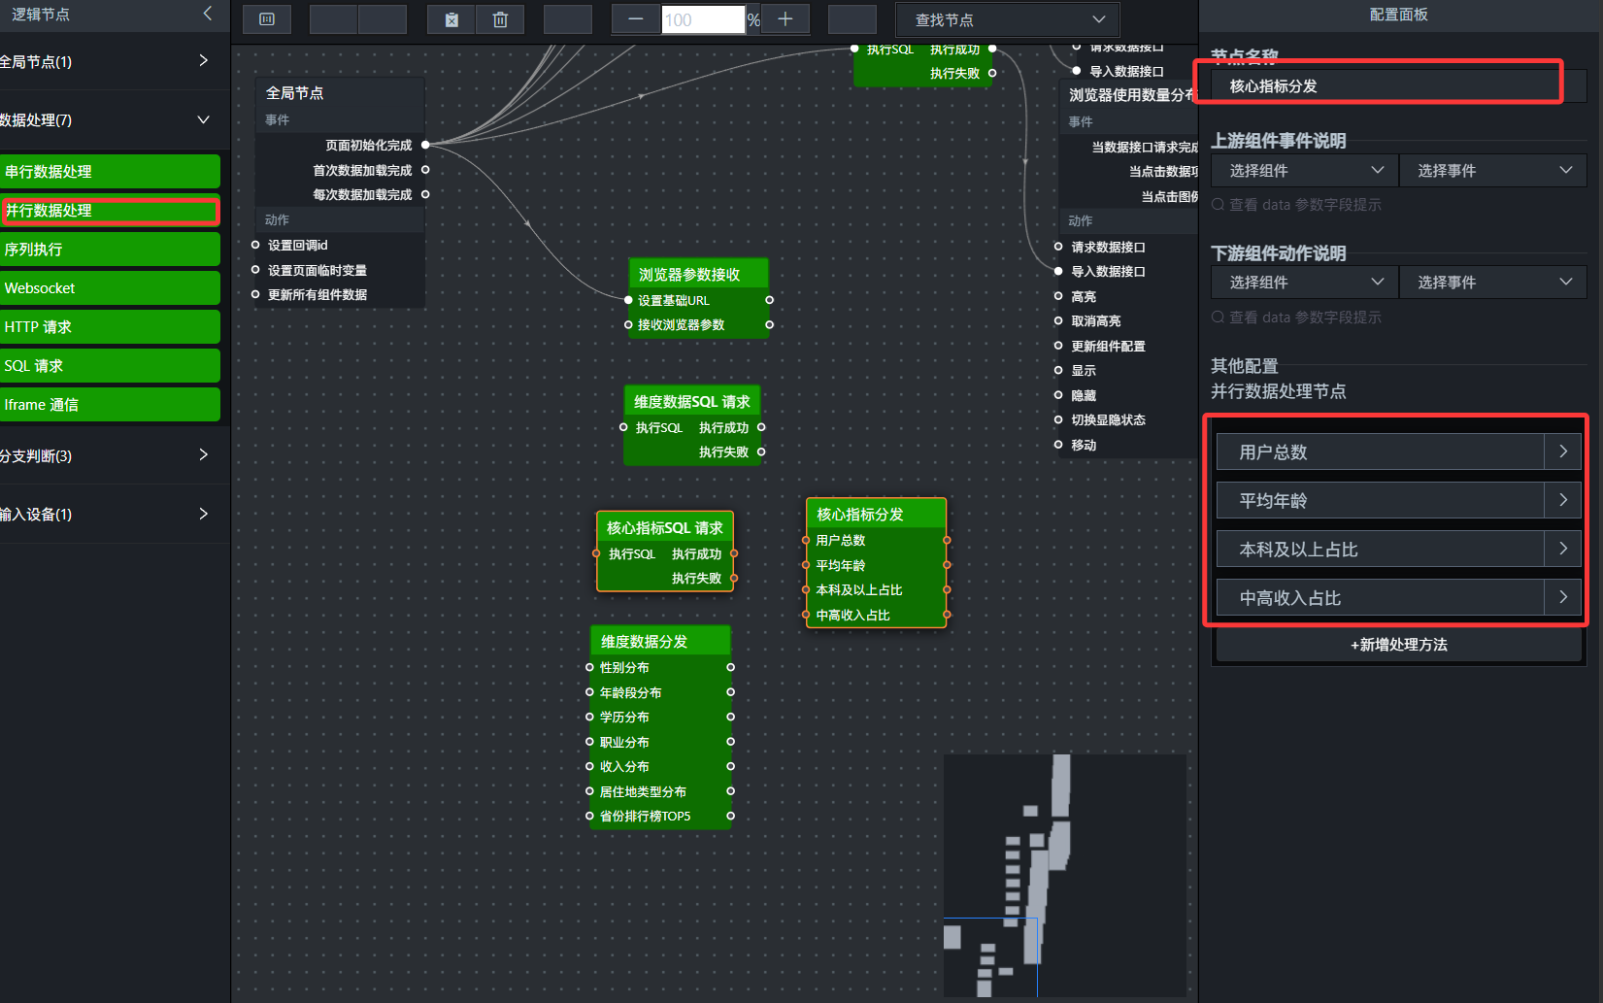Select the 全局节点 node header on canvas
Screen dimensions: 1603x1003
point(340,93)
